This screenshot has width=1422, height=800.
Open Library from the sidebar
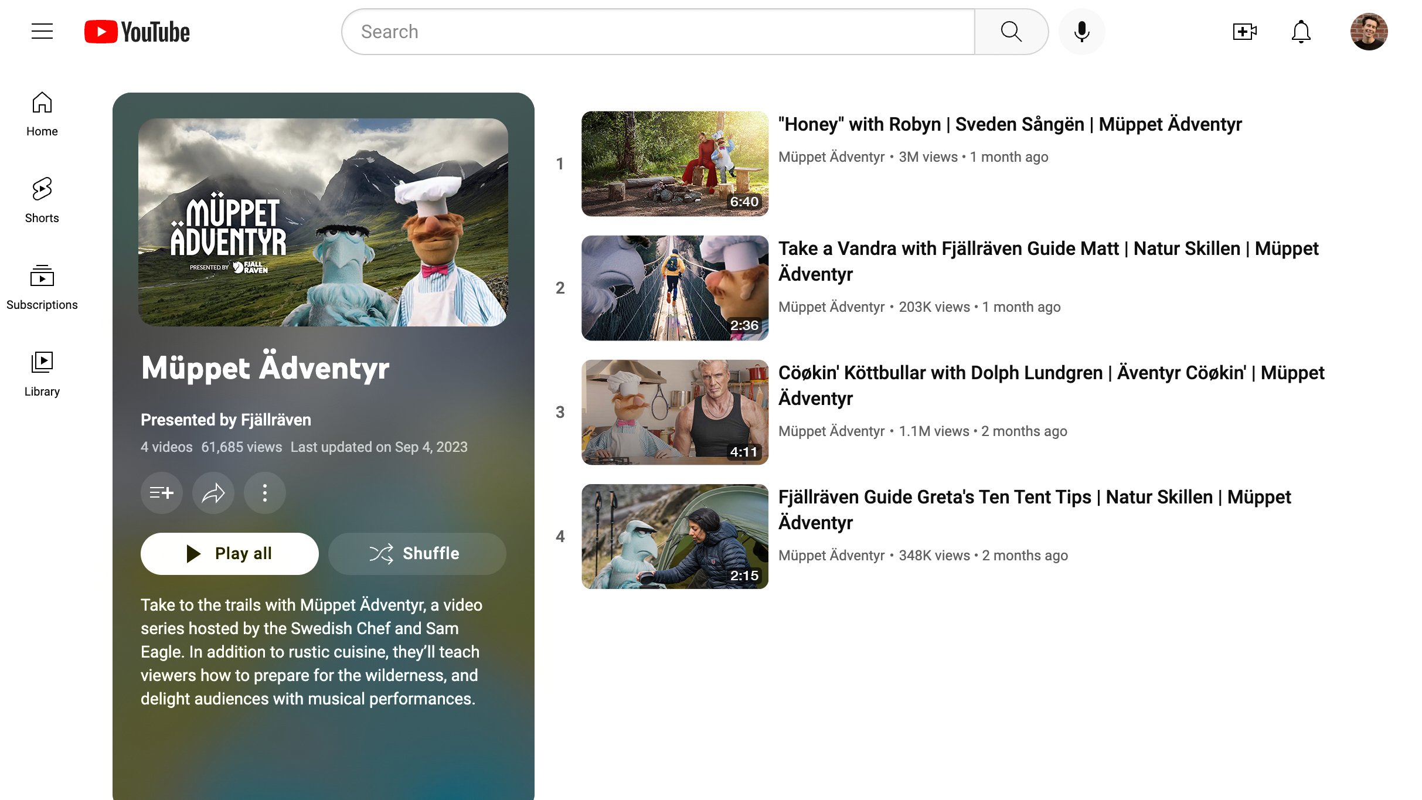(42, 375)
